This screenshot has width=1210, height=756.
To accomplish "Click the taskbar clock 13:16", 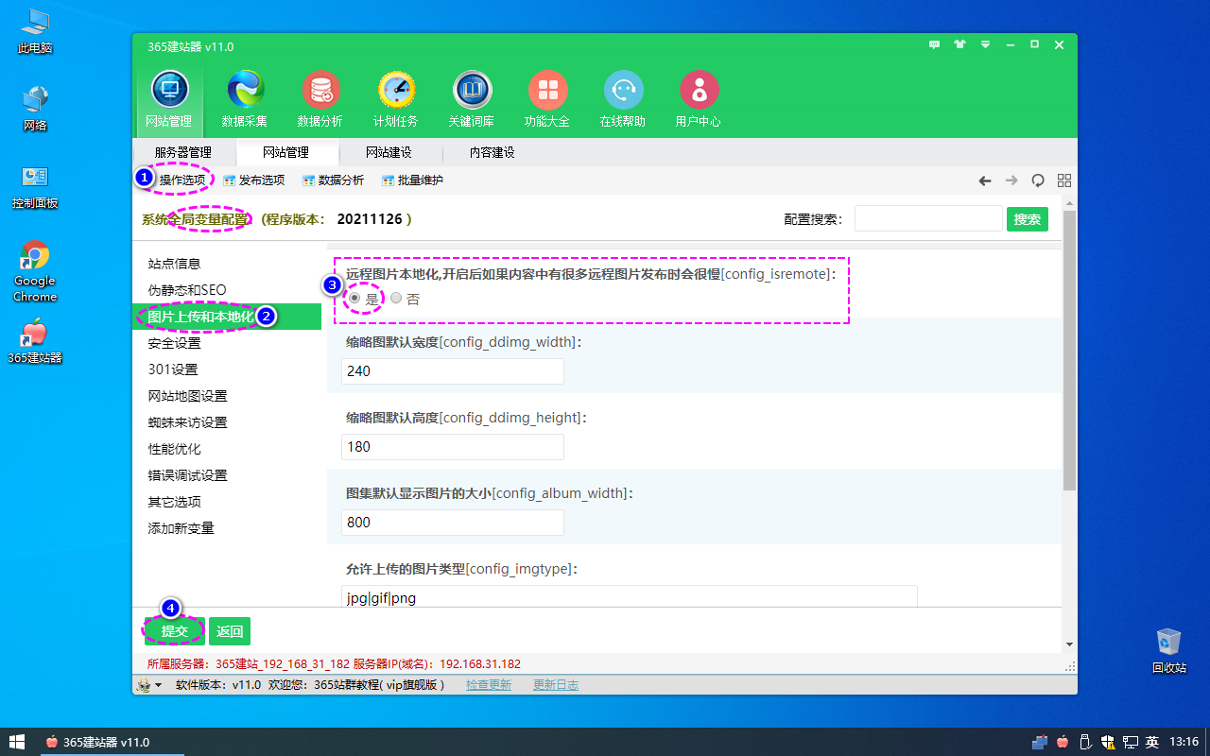I will [1184, 742].
